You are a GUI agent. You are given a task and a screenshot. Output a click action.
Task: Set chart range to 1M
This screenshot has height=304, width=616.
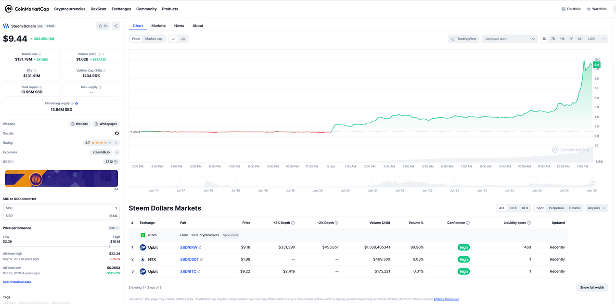pos(562,39)
